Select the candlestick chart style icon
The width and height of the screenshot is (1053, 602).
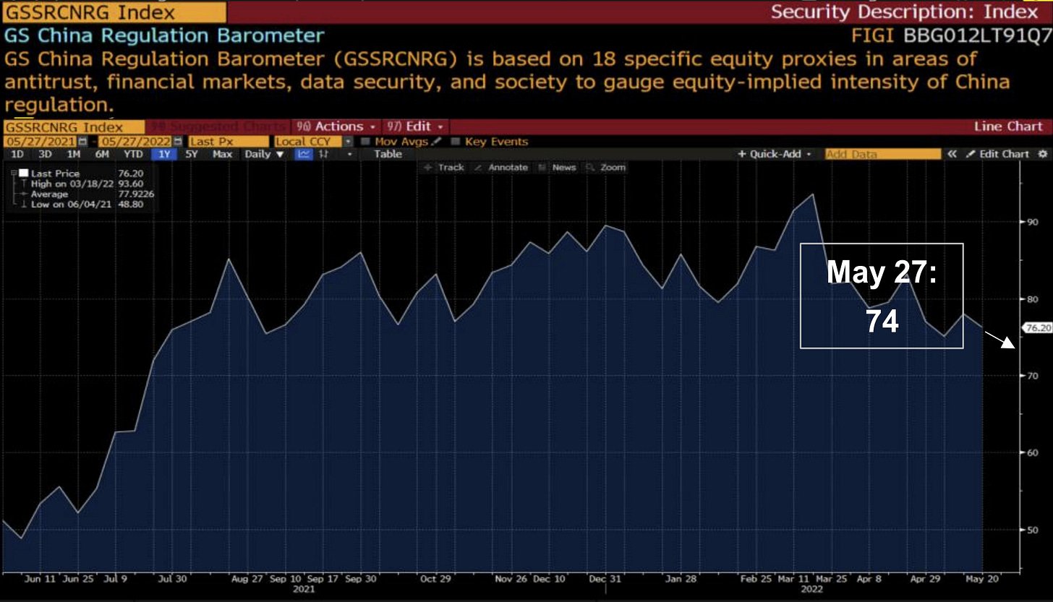click(x=324, y=154)
